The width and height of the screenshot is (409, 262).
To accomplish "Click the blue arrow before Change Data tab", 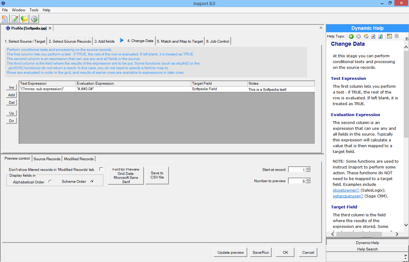I will point(122,40).
